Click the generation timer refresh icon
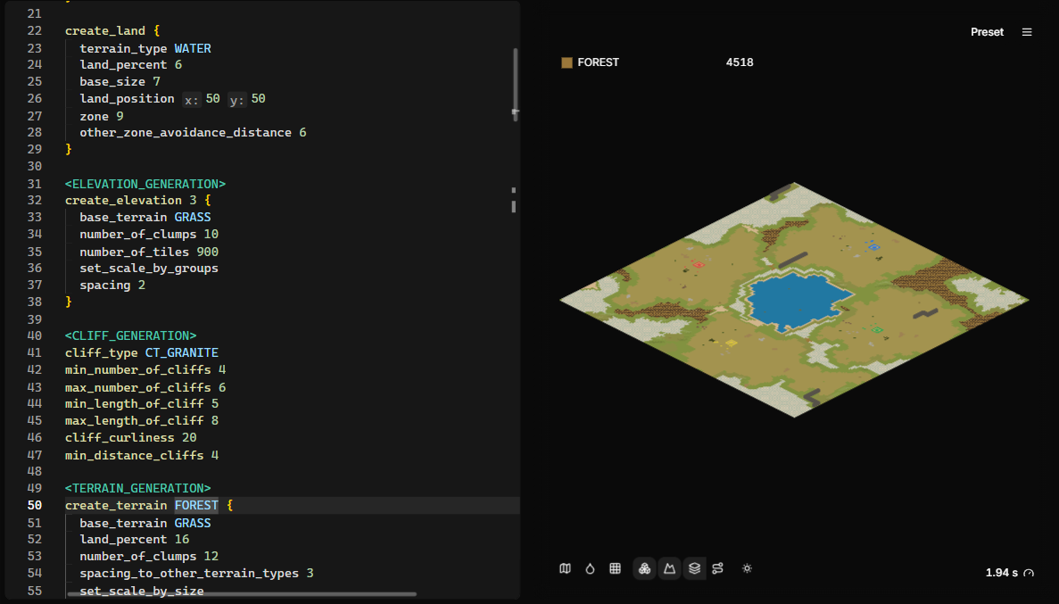 point(1029,573)
